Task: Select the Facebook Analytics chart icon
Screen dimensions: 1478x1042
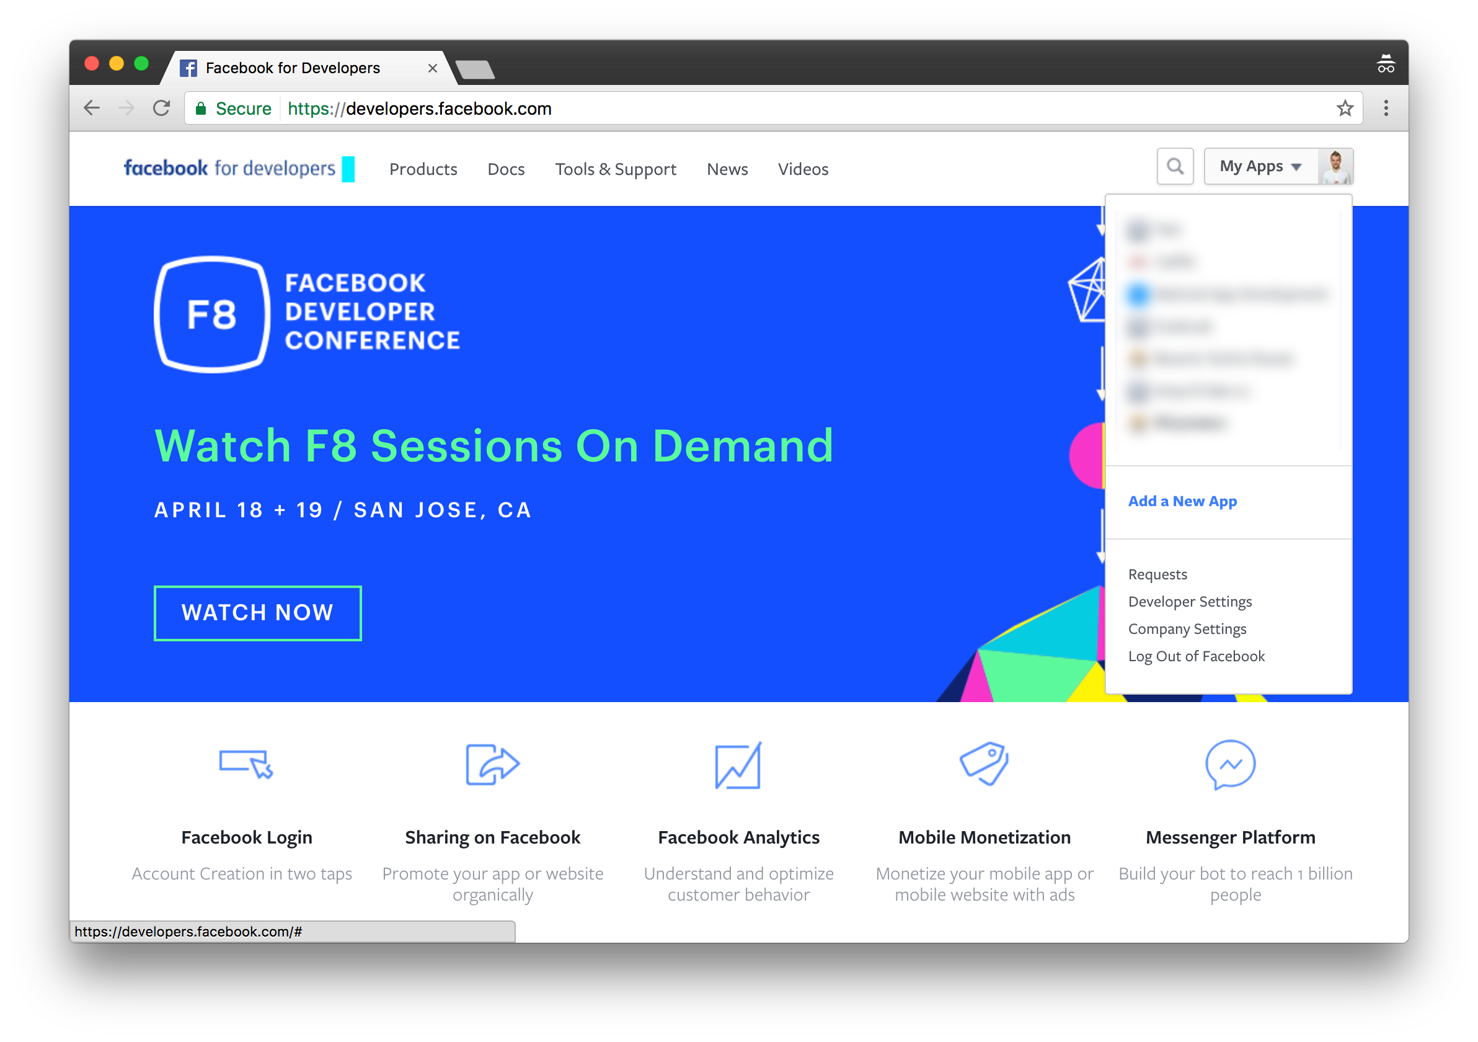Action: [x=739, y=767]
